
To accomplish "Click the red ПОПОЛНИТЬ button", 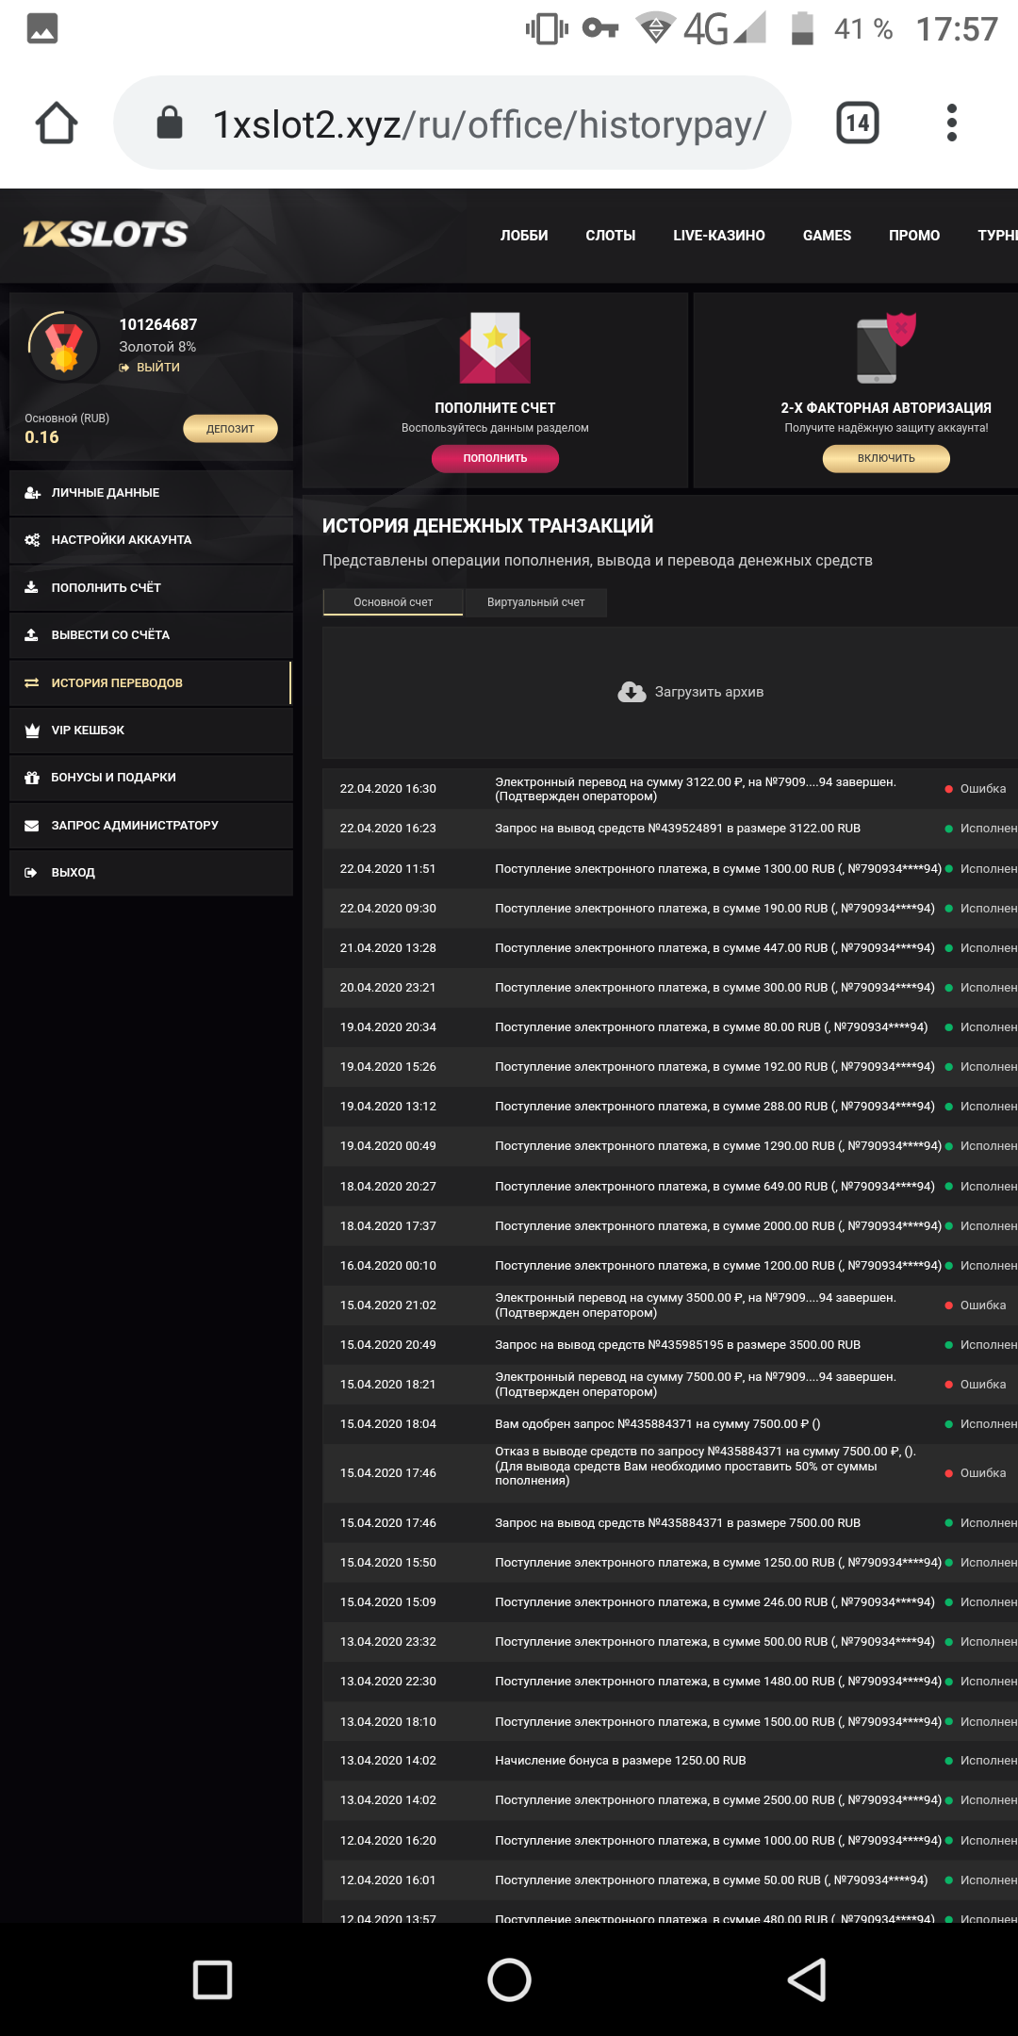I will [x=495, y=458].
